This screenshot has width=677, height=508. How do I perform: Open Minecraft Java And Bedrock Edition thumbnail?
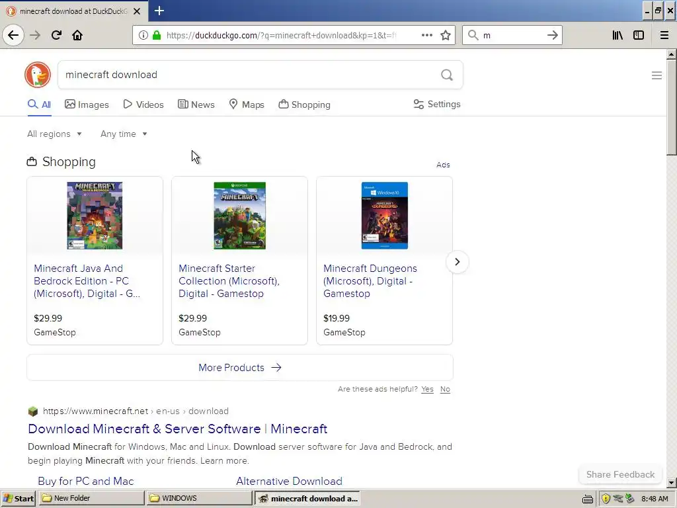point(95,215)
